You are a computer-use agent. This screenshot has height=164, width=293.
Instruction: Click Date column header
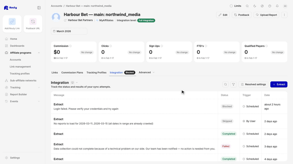(x=267, y=95)
